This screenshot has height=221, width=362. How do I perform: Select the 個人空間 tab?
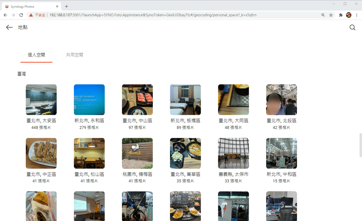pyautogui.click(x=37, y=55)
